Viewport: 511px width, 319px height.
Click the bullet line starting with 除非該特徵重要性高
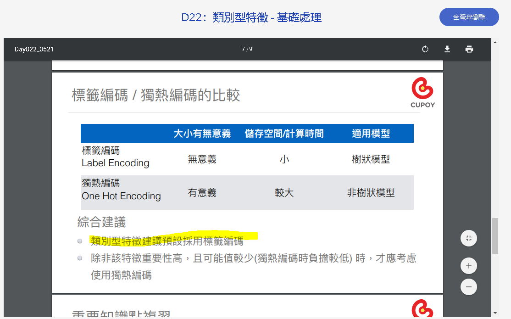253,258
